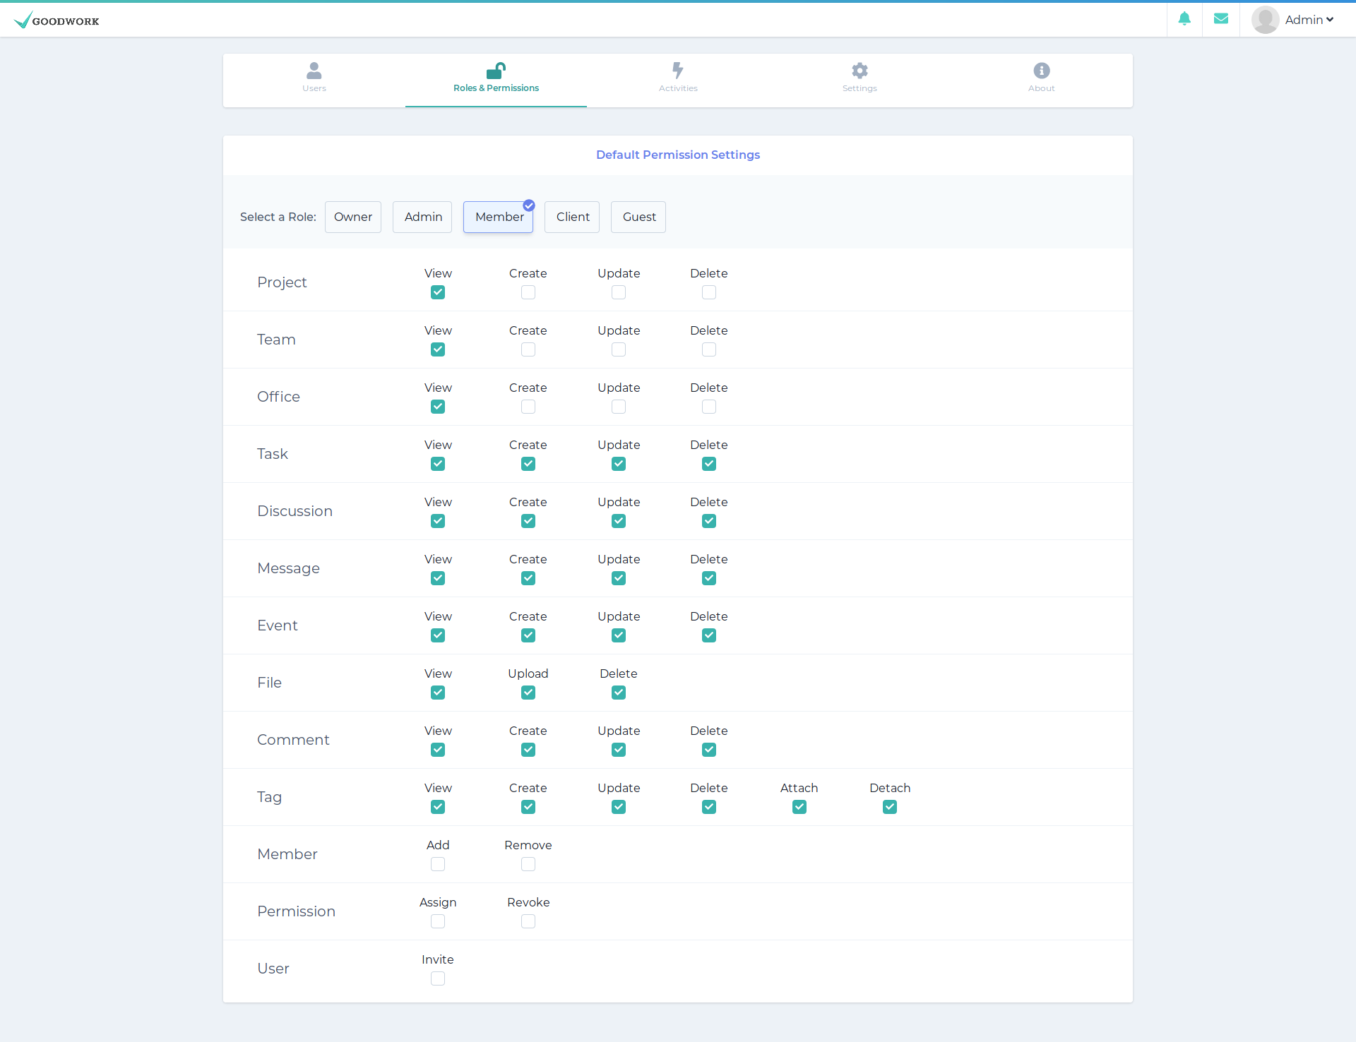Select the Guest role button
Image resolution: width=1356 pixels, height=1042 pixels.
(638, 217)
